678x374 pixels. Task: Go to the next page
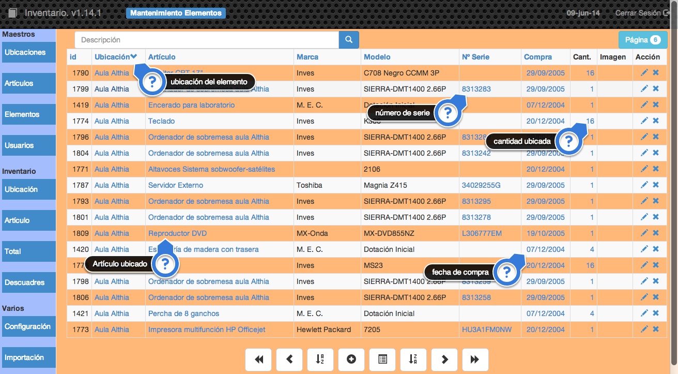444,360
